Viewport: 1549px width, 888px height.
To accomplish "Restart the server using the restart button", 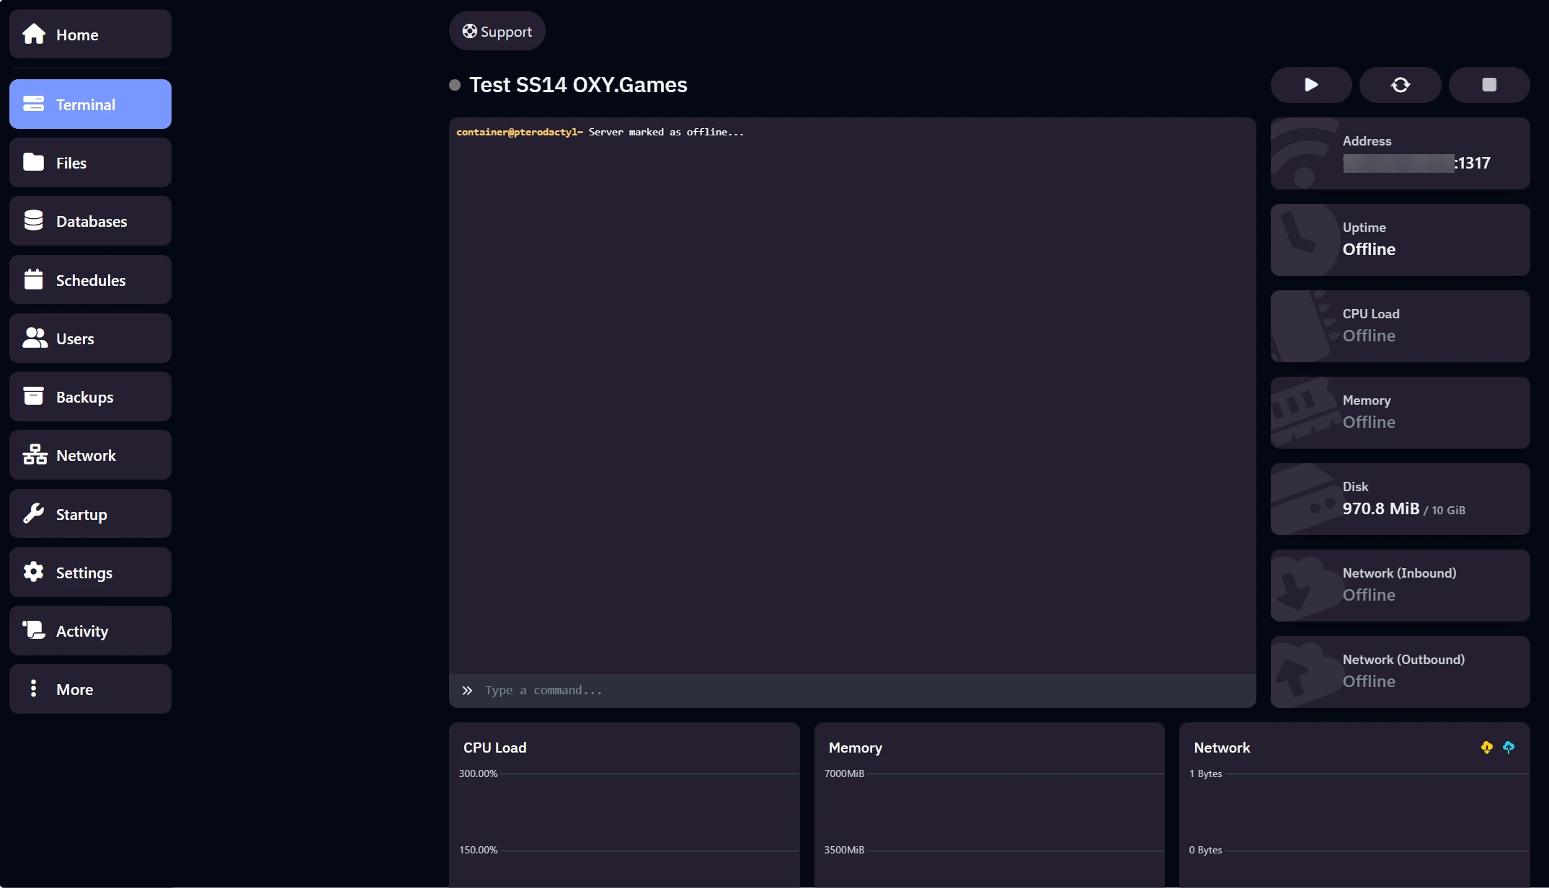I will (1400, 85).
